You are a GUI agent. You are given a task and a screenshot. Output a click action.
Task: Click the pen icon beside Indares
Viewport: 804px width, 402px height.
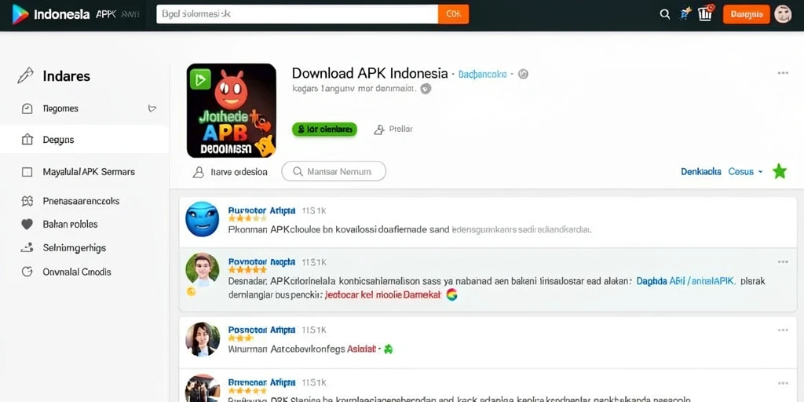pos(25,76)
